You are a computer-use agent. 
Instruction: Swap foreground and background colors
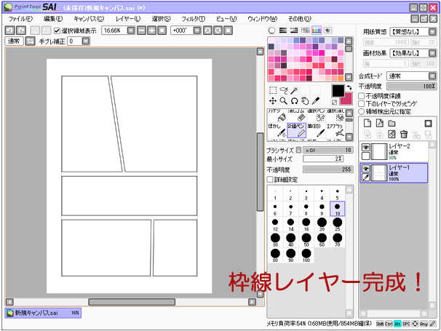pos(349,87)
